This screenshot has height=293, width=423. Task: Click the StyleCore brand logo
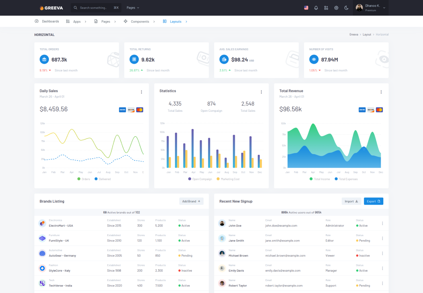pos(42,268)
